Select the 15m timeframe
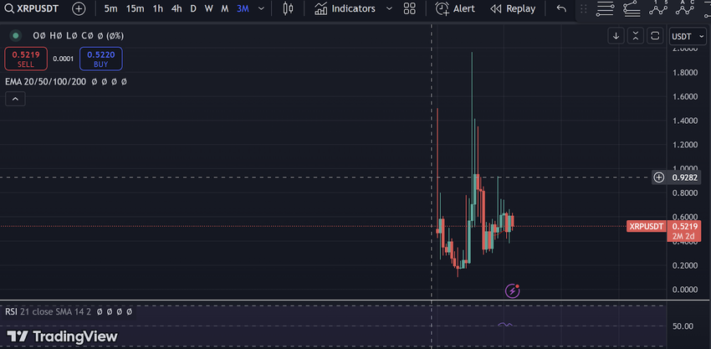Image resolution: width=711 pixels, height=349 pixels. pos(135,8)
